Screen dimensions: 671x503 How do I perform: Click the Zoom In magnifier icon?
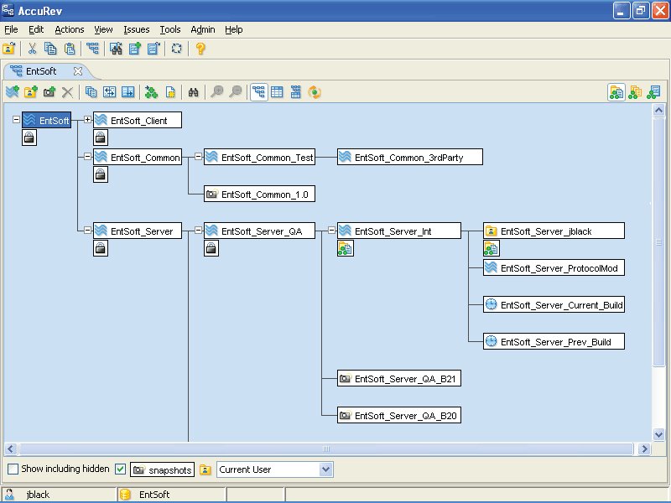coord(217,91)
